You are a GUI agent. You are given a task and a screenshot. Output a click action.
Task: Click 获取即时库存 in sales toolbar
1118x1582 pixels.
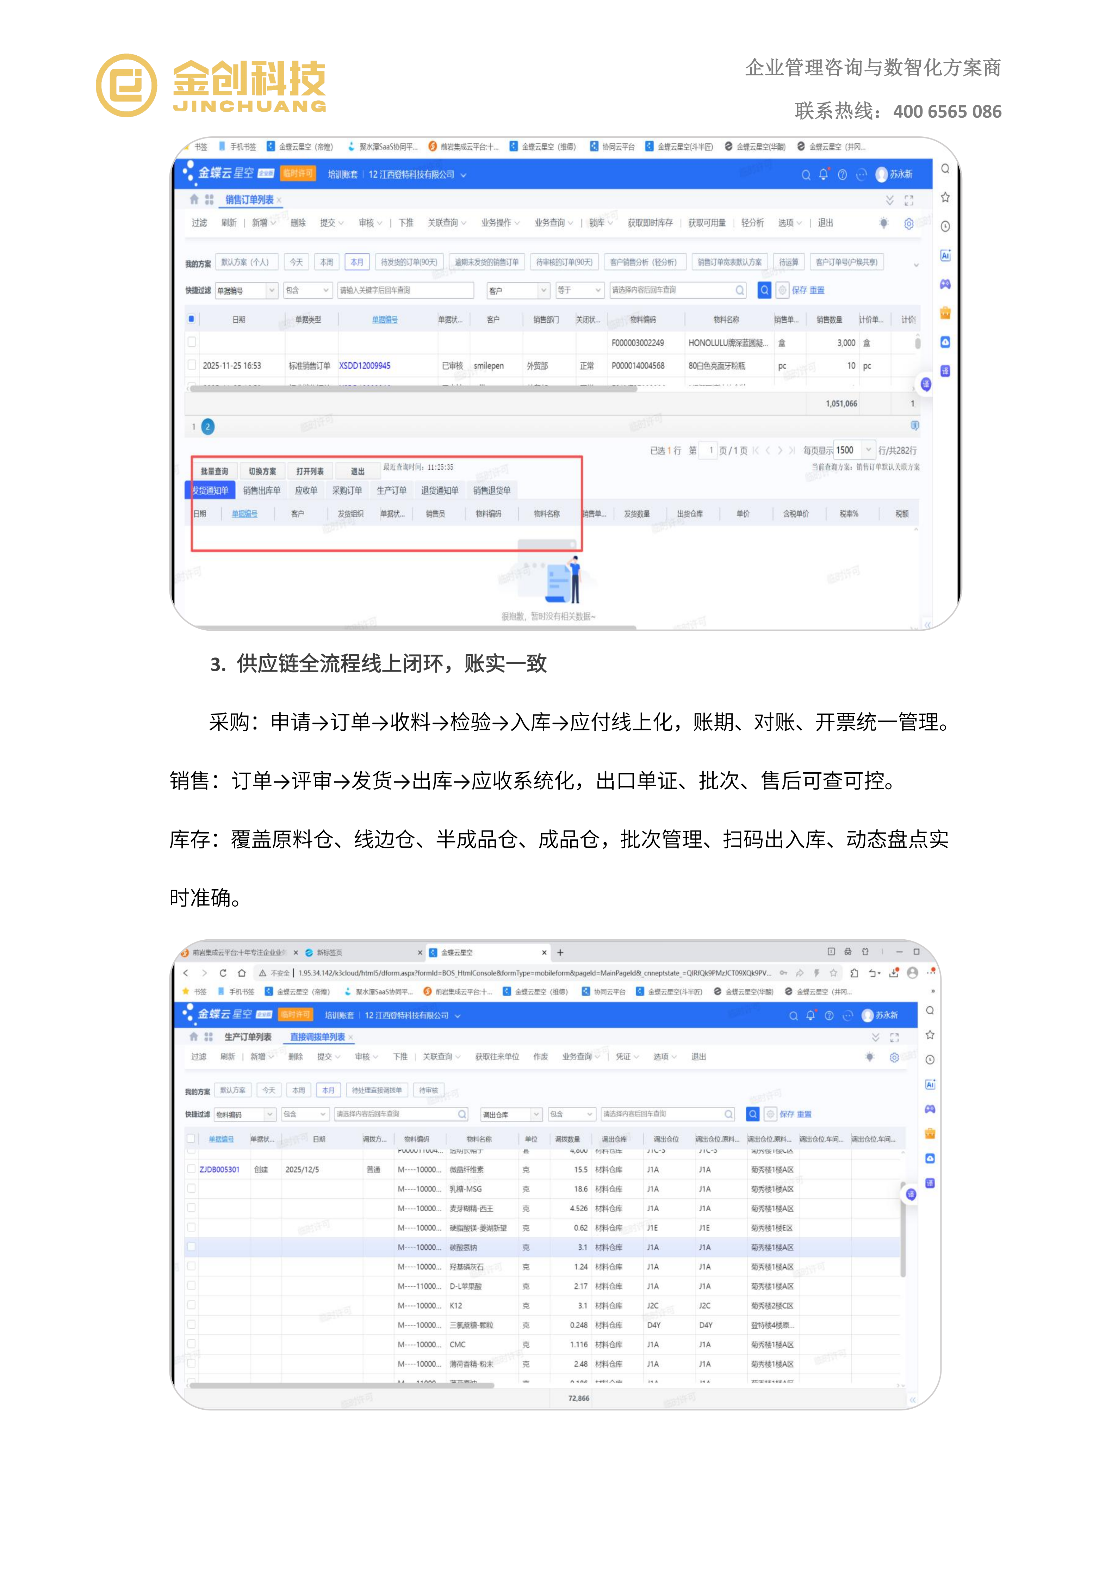(650, 223)
